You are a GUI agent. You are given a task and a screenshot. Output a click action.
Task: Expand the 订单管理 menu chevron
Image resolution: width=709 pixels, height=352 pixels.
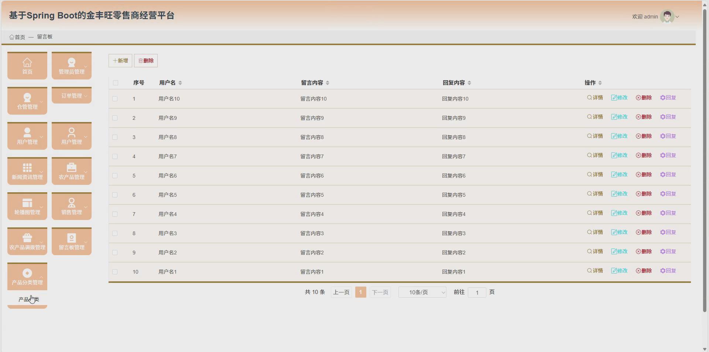point(86,96)
